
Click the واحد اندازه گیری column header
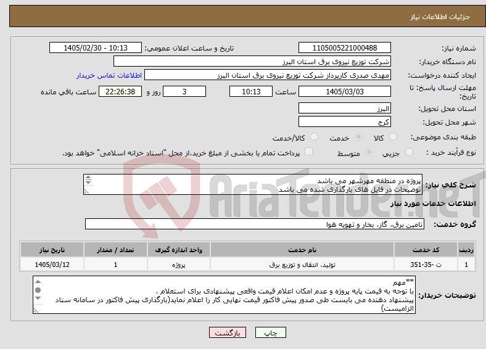pos(179,250)
